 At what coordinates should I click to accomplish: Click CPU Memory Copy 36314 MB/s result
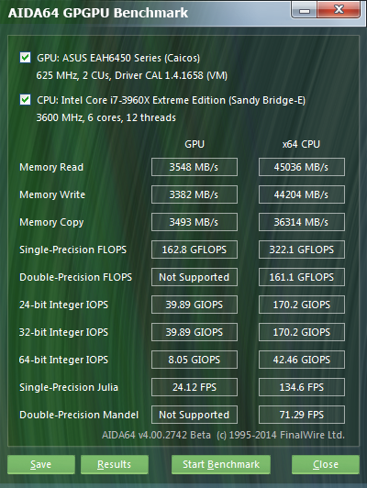[302, 222]
